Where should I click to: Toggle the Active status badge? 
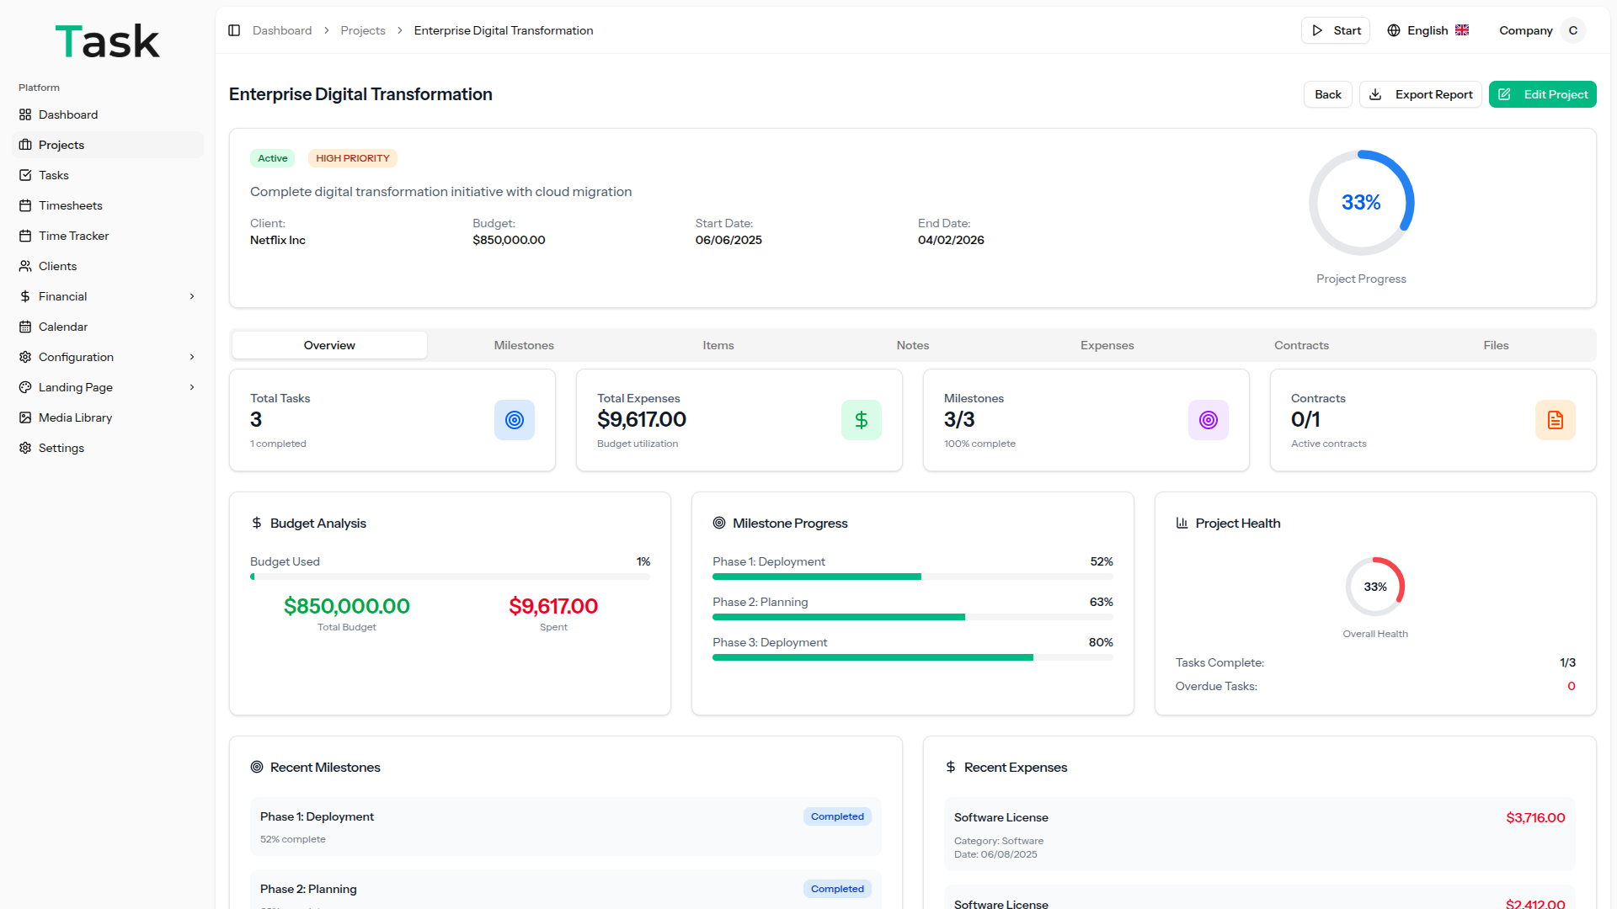tap(272, 157)
